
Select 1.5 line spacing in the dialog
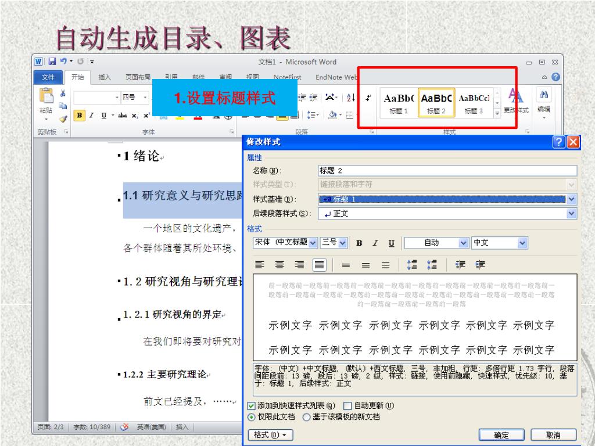coord(365,265)
